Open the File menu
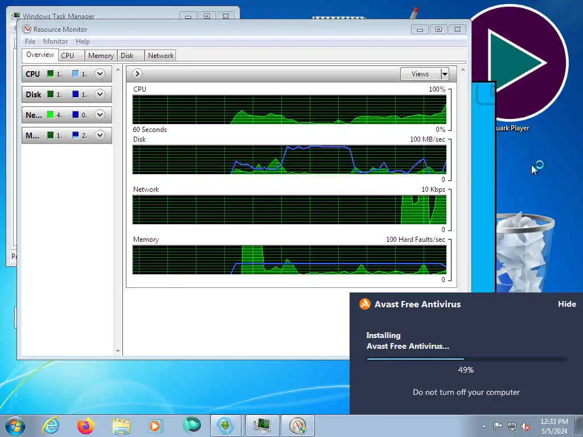 (x=30, y=41)
